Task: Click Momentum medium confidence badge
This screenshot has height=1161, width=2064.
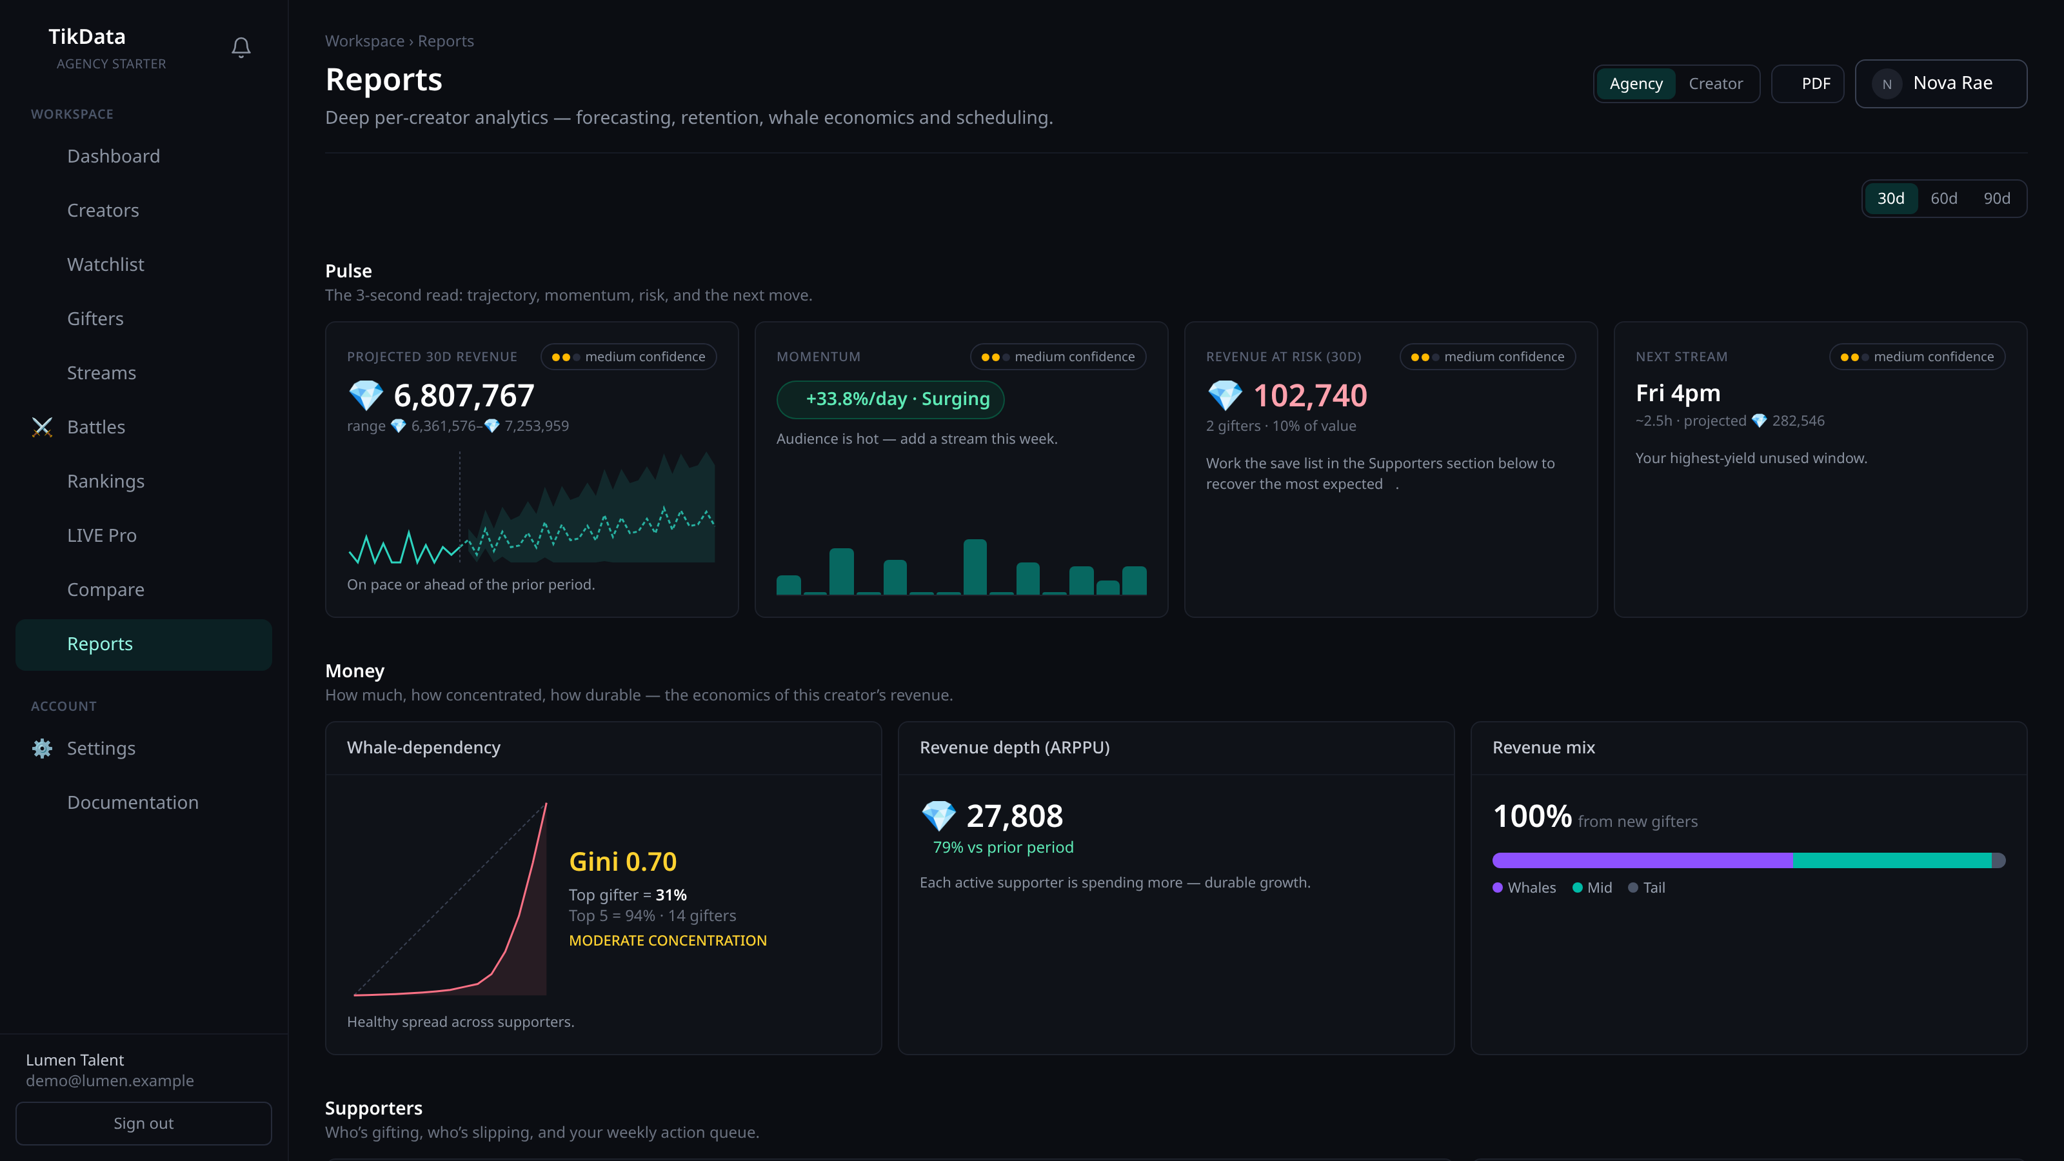Action: pos(1058,357)
